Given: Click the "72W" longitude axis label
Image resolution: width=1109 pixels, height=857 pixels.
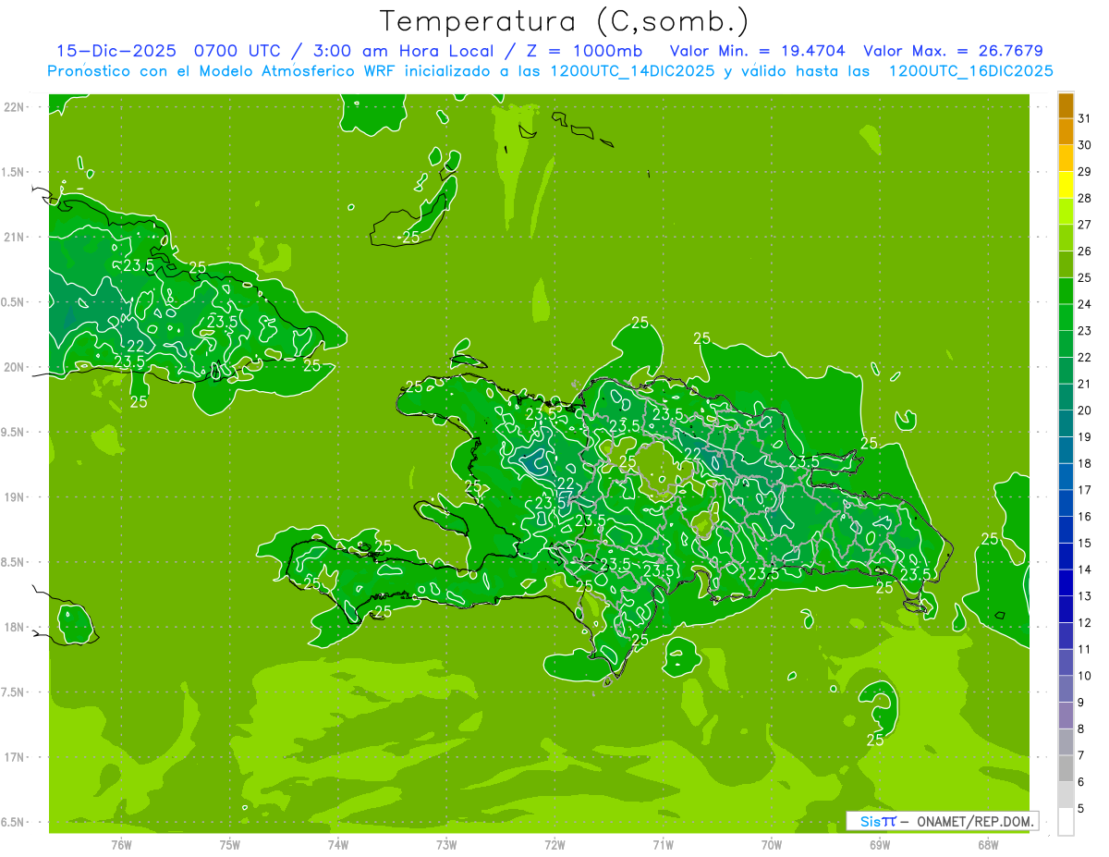Looking at the screenshot, I should (554, 843).
